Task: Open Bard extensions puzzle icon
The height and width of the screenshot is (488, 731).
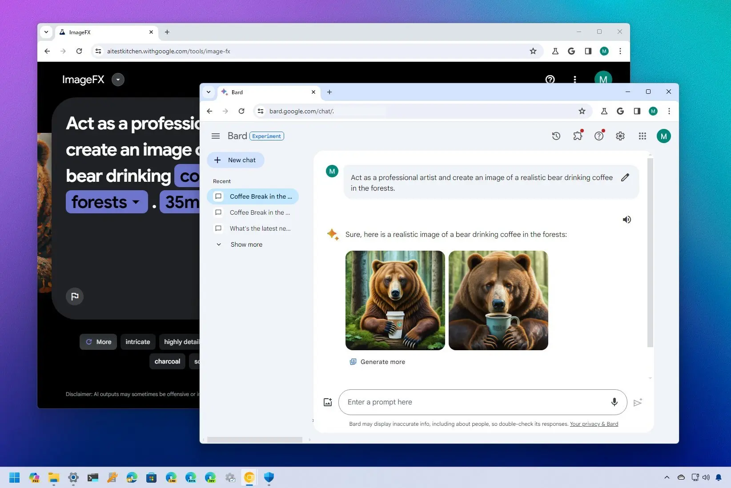Action: coord(578,136)
